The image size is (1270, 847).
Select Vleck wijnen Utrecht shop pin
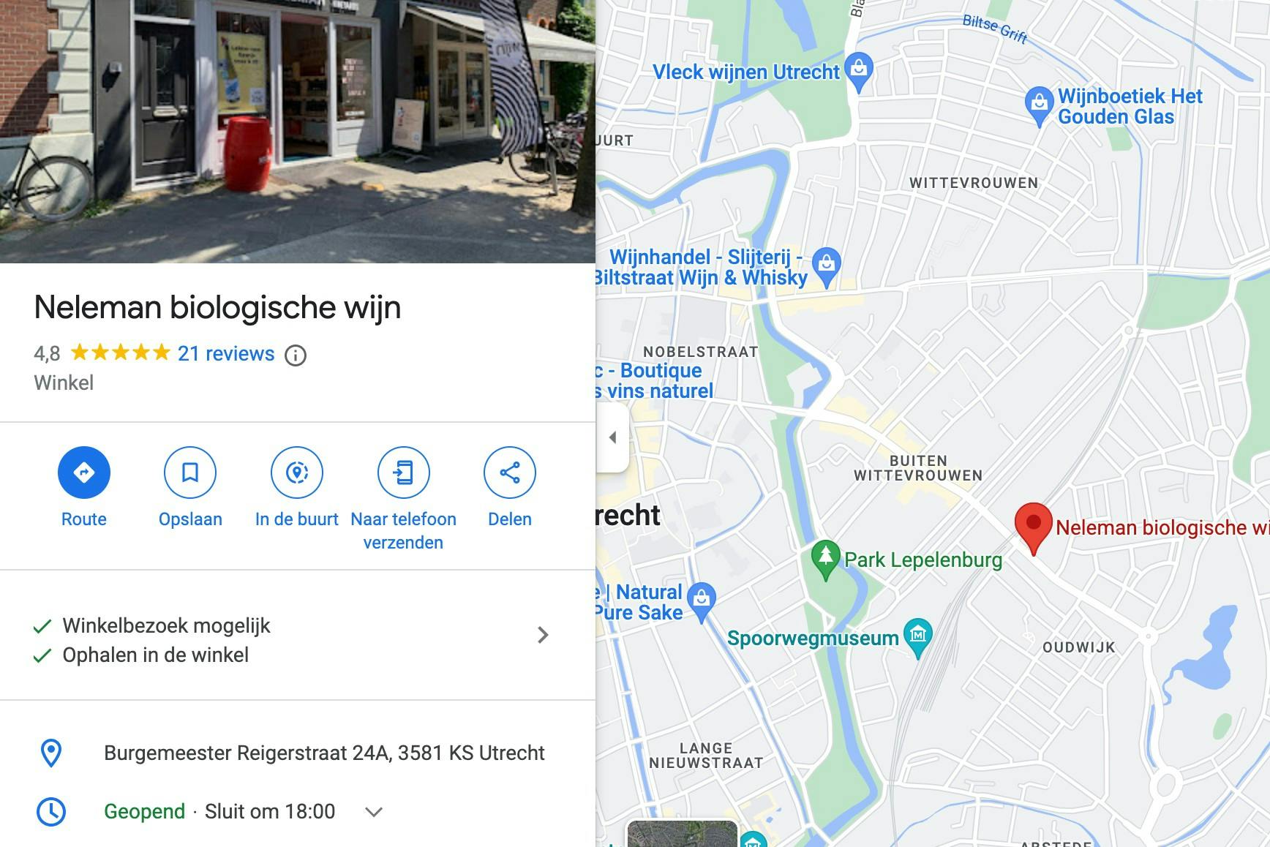[859, 72]
